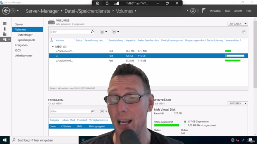
Task: Open the network icon in system tray
Action: 233,140
